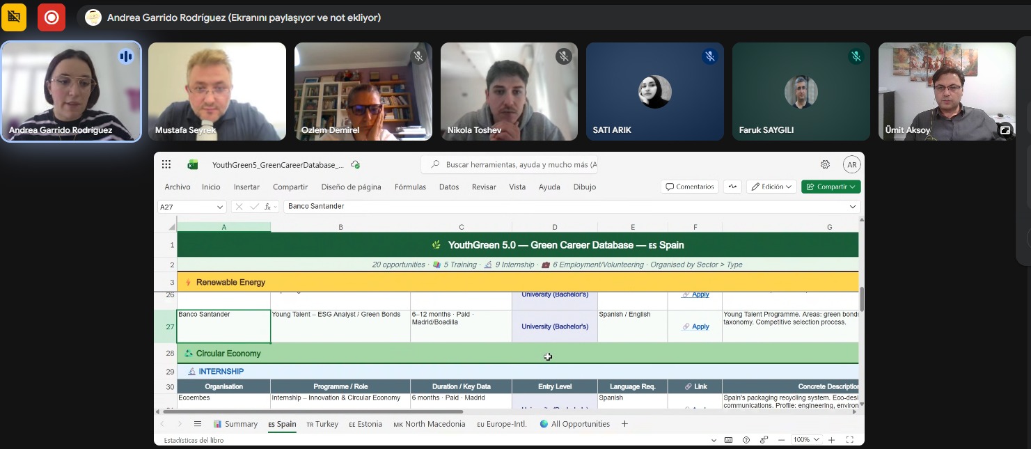Image resolution: width=1031 pixels, height=449 pixels.
Task: Open the Name Box dropdown for A27
Action: [x=220, y=207]
